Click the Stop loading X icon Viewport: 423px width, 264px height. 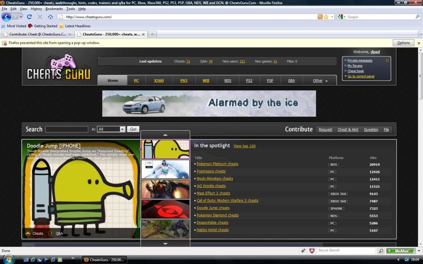tap(40, 16)
